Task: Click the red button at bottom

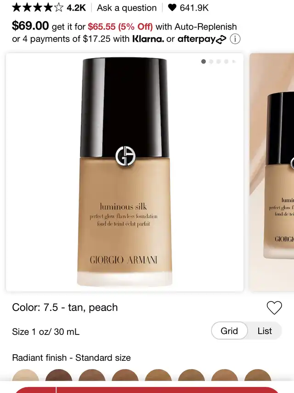Action: click(168, 390)
